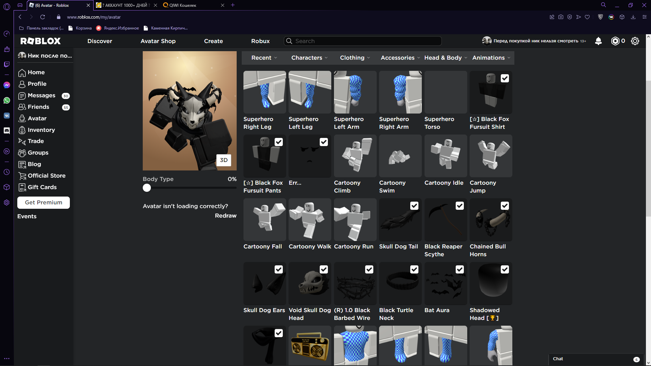
Task: Open Discover in the top menu
Action: [x=100, y=41]
